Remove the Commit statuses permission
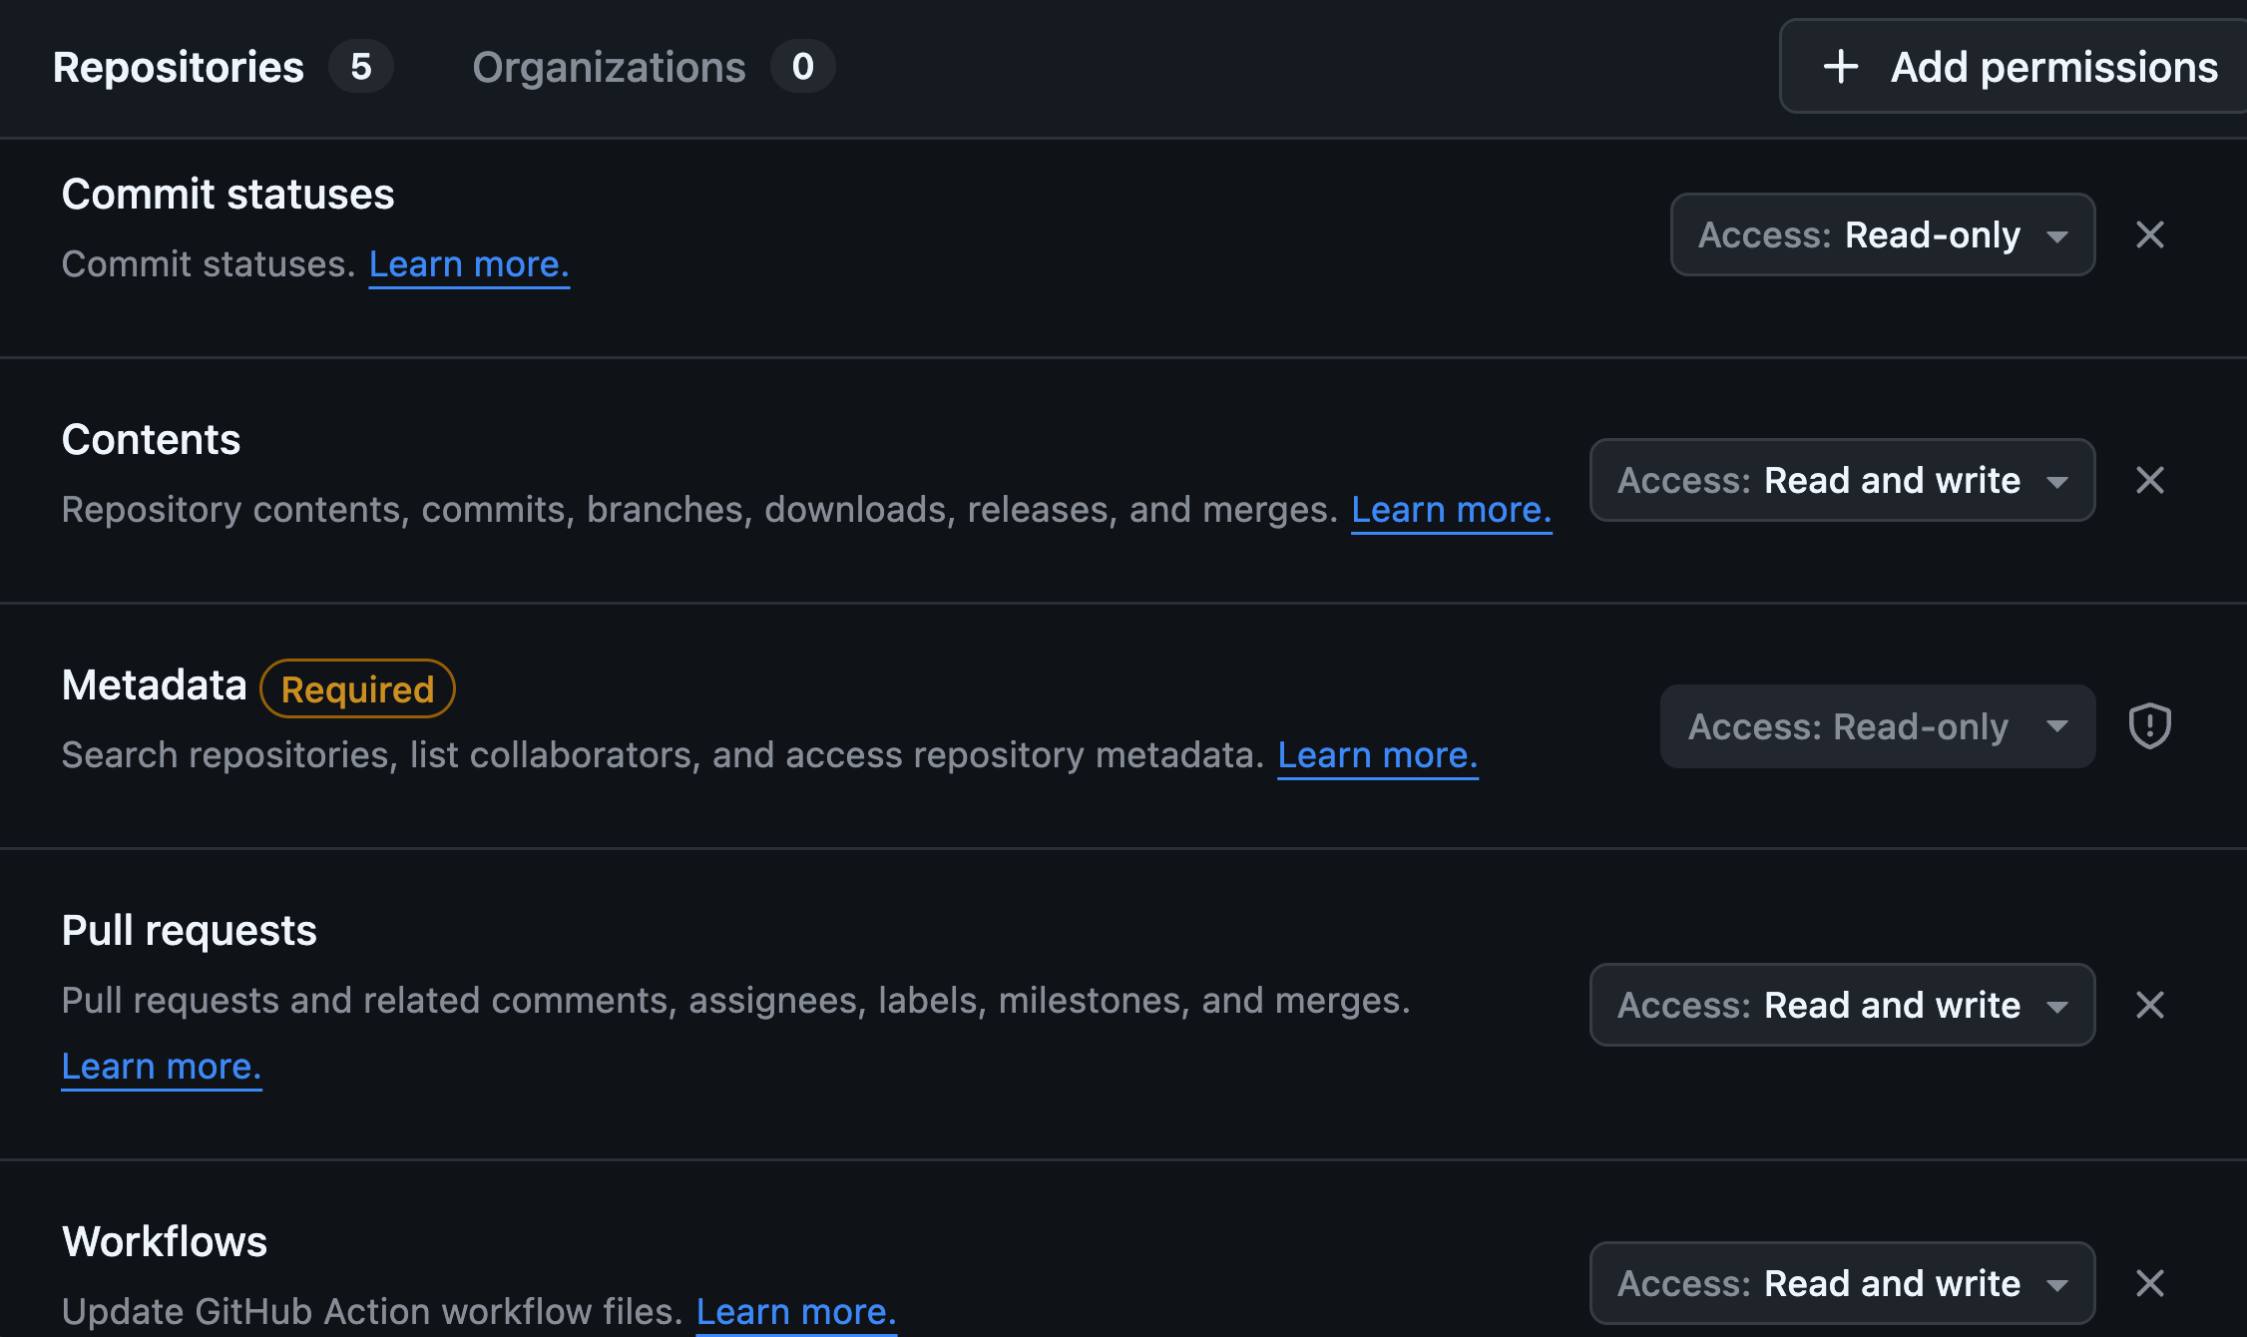 [x=2149, y=234]
